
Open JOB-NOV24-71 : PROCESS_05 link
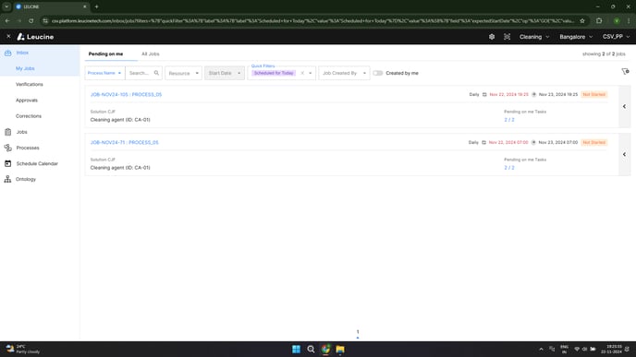pyautogui.click(x=124, y=142)
